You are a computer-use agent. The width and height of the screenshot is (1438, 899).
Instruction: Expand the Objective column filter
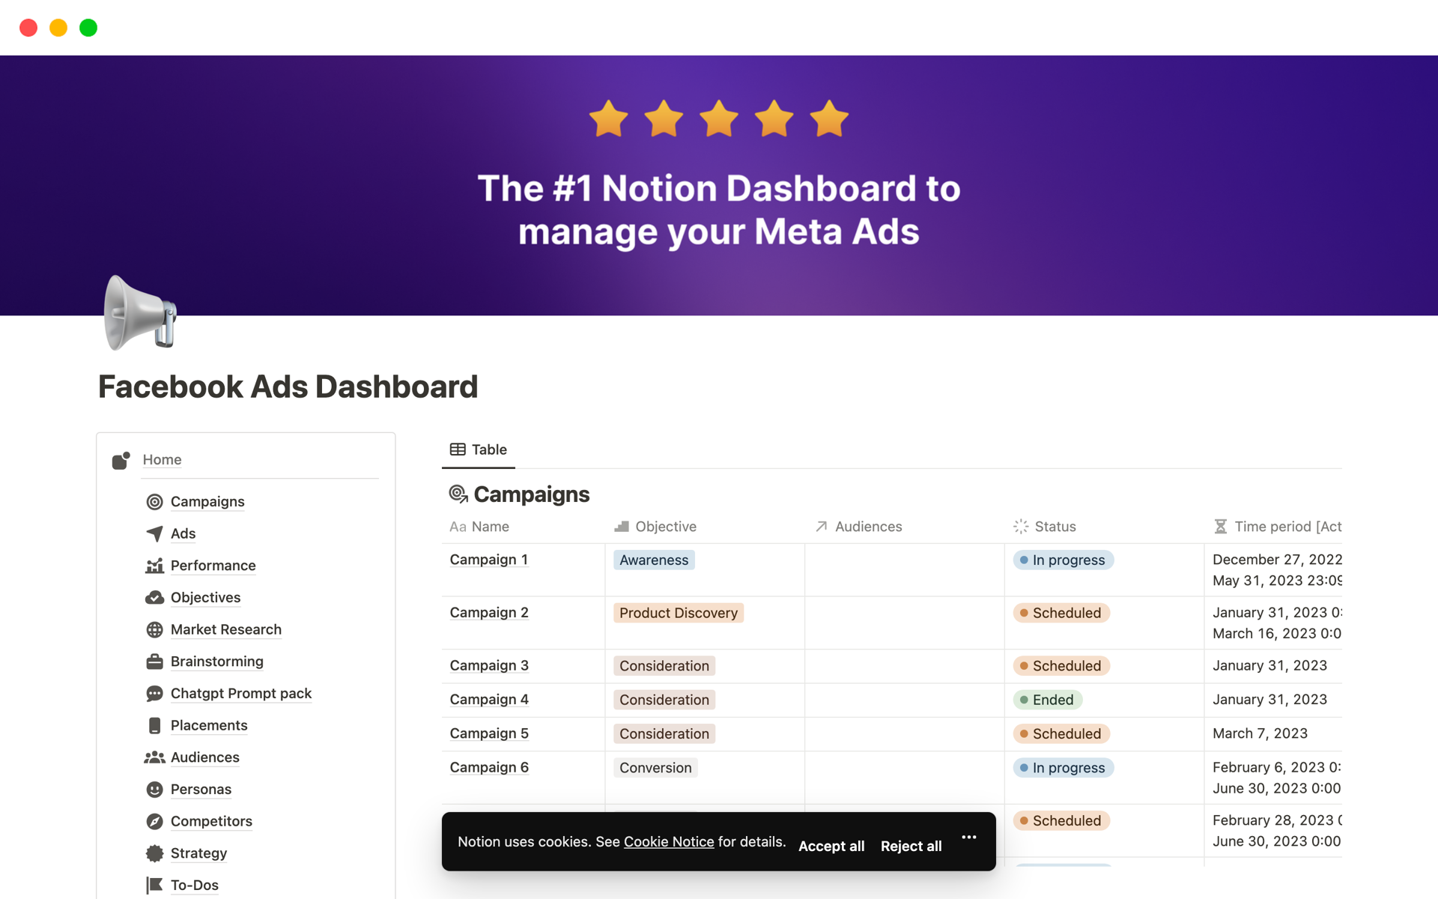664,524
